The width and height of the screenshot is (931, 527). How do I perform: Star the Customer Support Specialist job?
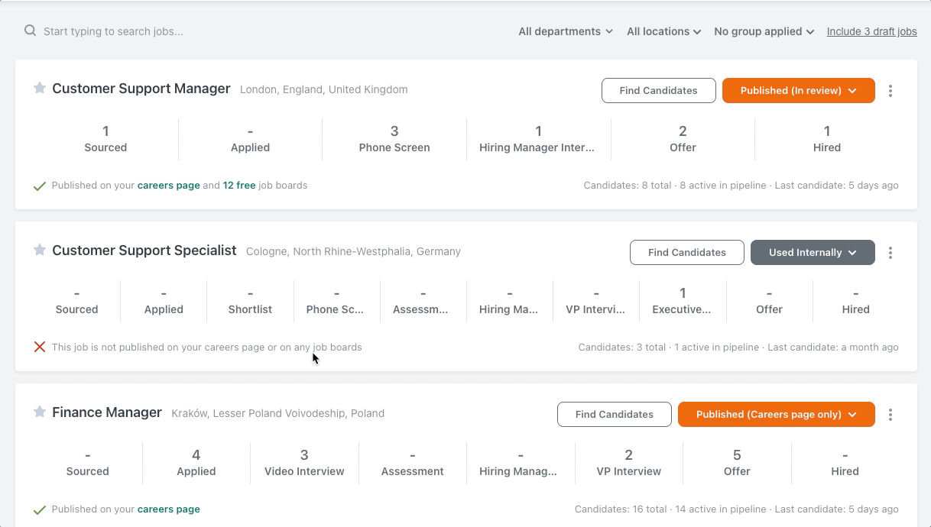40,250
